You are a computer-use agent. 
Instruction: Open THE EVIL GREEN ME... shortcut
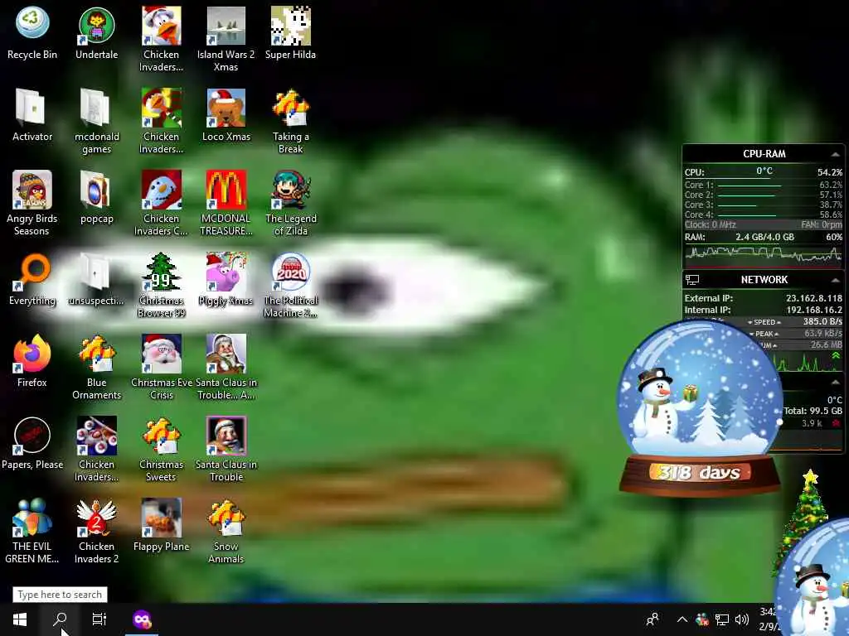[32, 531]
